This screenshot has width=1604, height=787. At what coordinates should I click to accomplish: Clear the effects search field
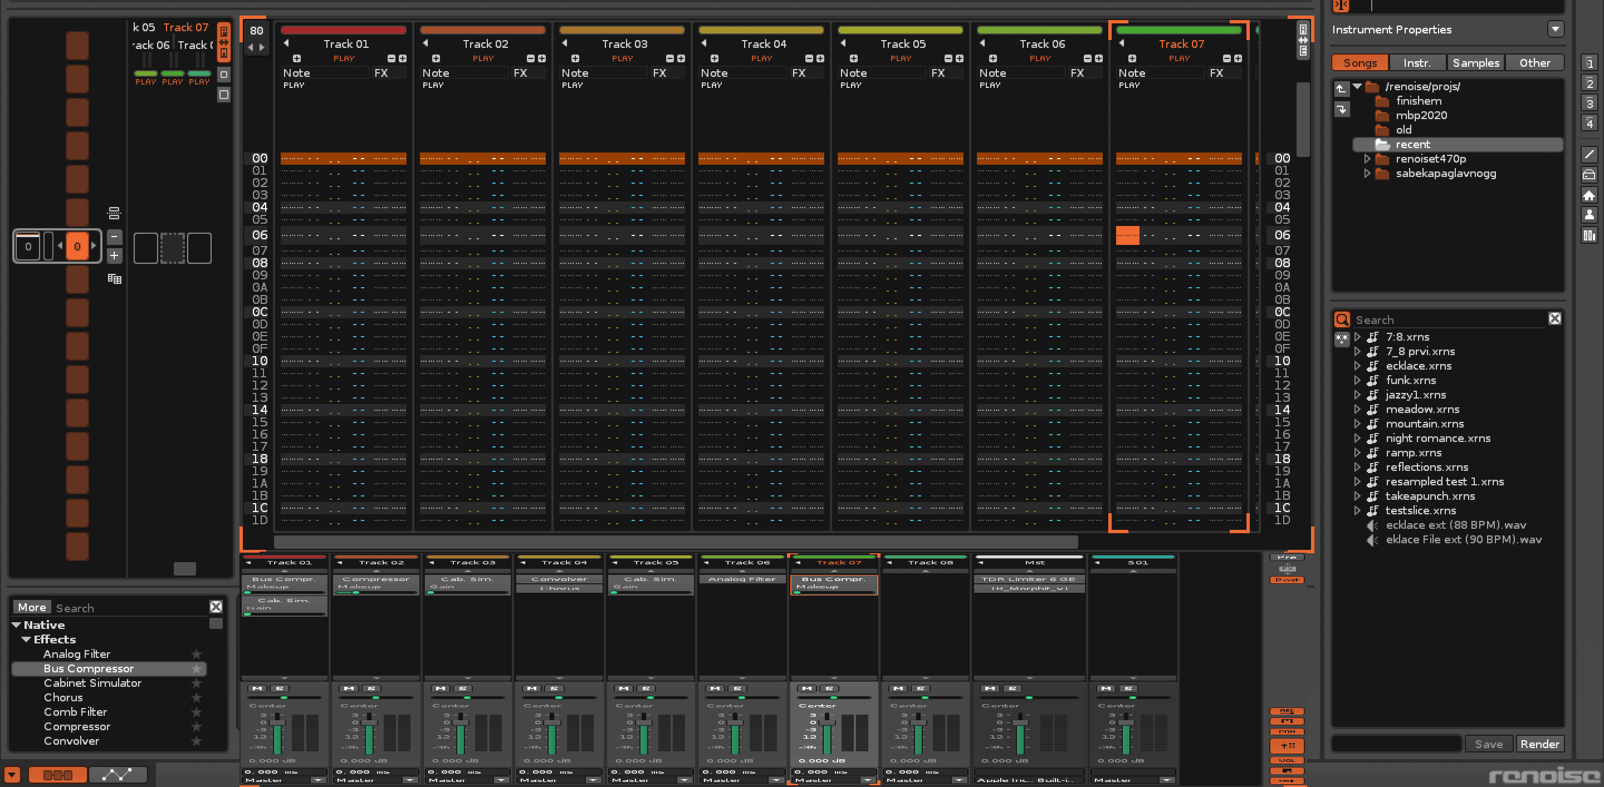coord(216,607)
